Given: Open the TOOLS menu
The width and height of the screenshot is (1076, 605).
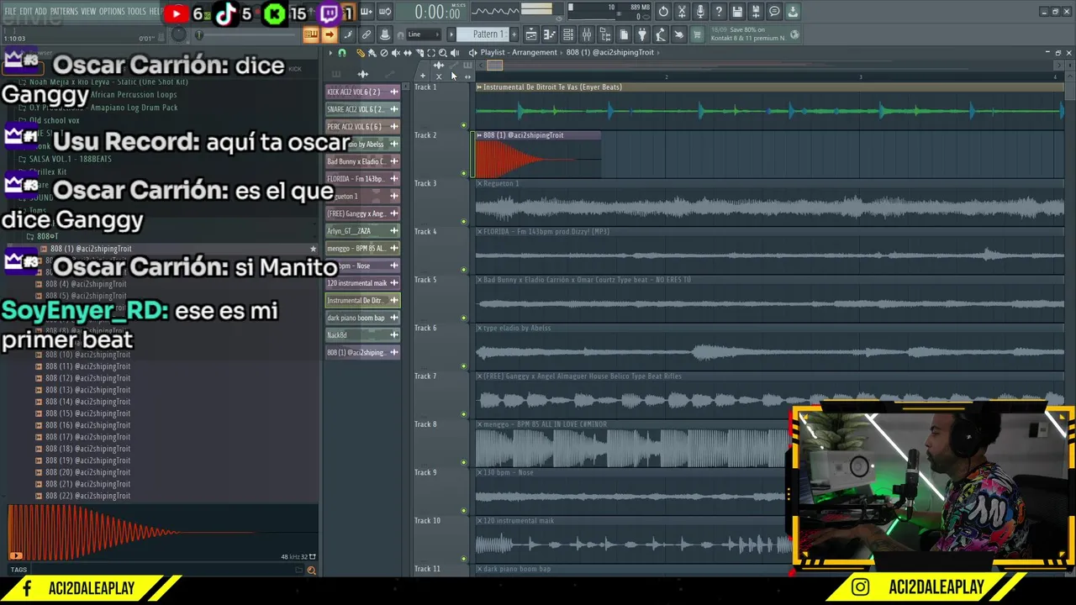Looking at the screenshot, I should click(x=136, y=12).
